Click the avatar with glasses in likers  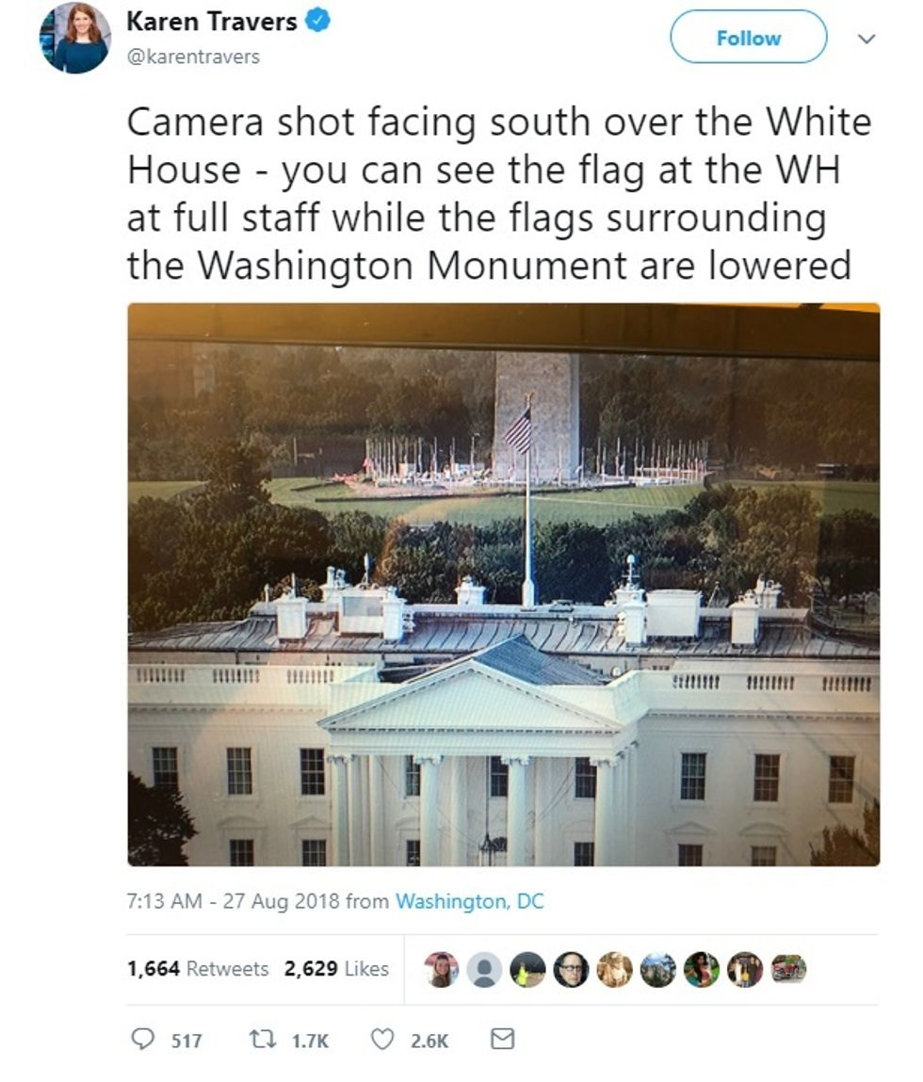[x=571, y=970]
